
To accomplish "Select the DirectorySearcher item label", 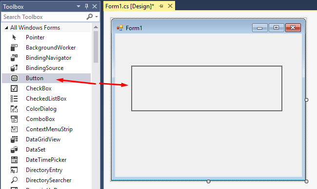I will (48, 180).
